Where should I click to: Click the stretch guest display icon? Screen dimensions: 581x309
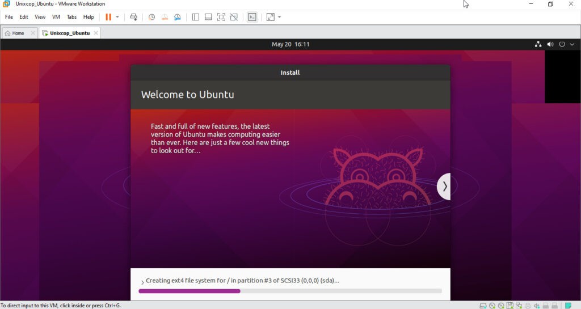coord(271,17)
